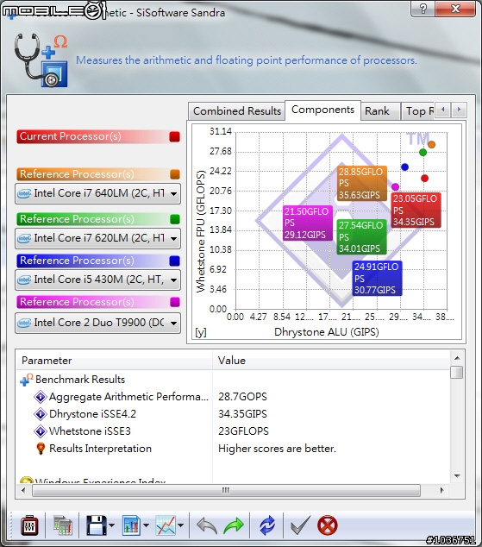Image resolution: width=482 pixels, height=547 pixels.
Task: Go forward with the green arrow icon
Action: pyautogui.click(x=233, y=525)
